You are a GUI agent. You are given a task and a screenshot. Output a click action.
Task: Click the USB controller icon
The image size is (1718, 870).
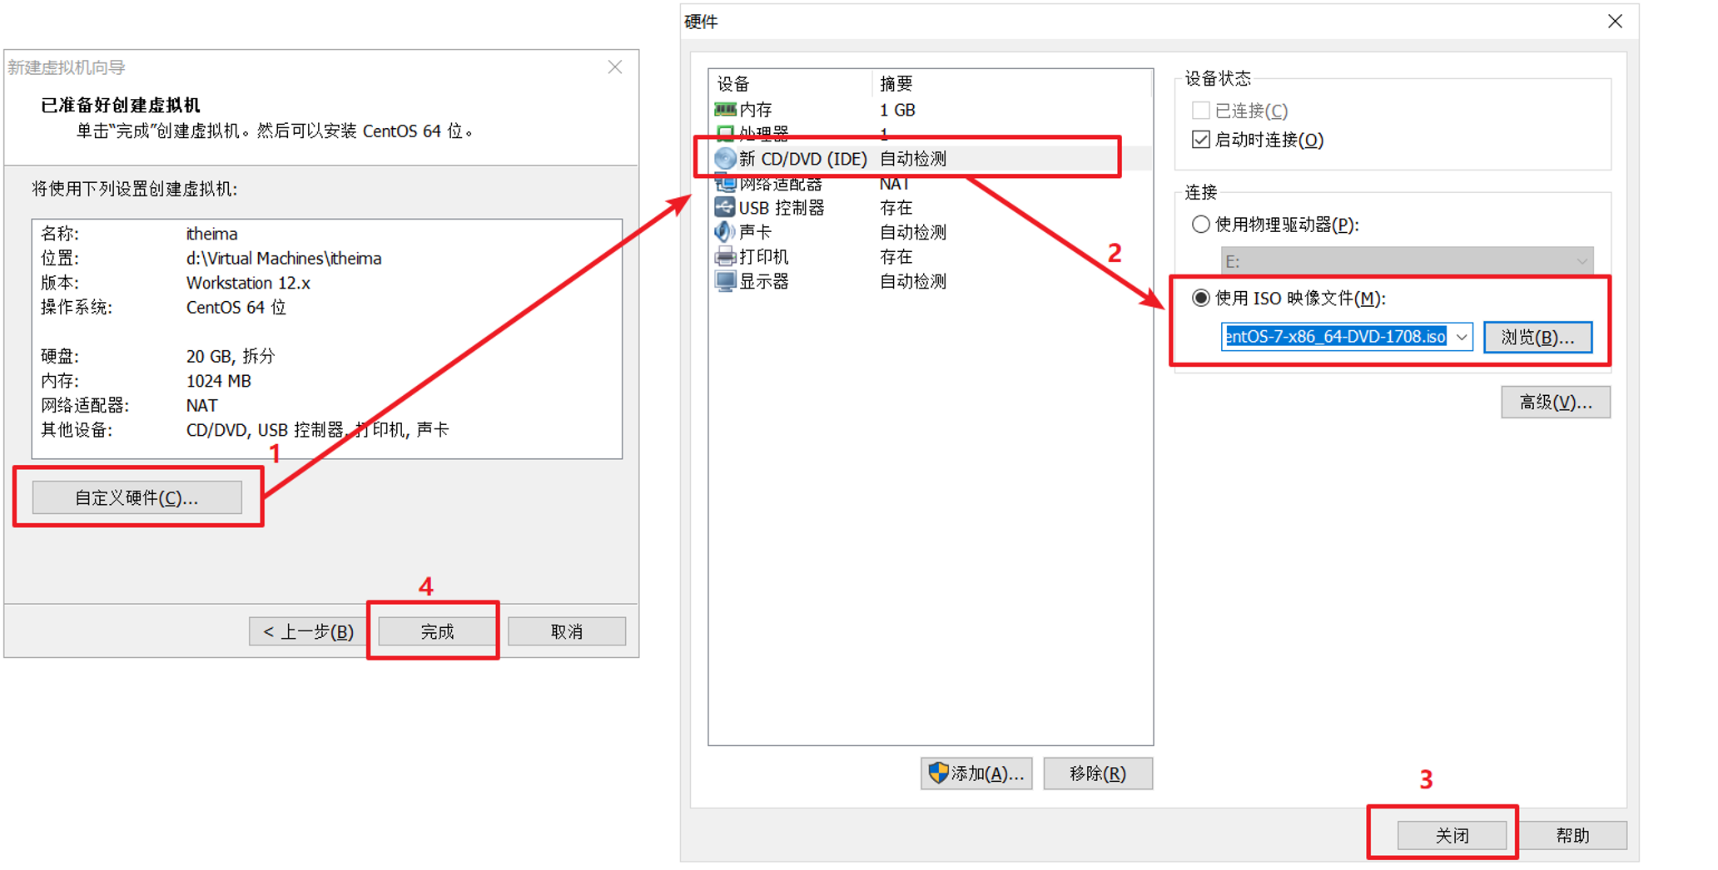point(725,207)
